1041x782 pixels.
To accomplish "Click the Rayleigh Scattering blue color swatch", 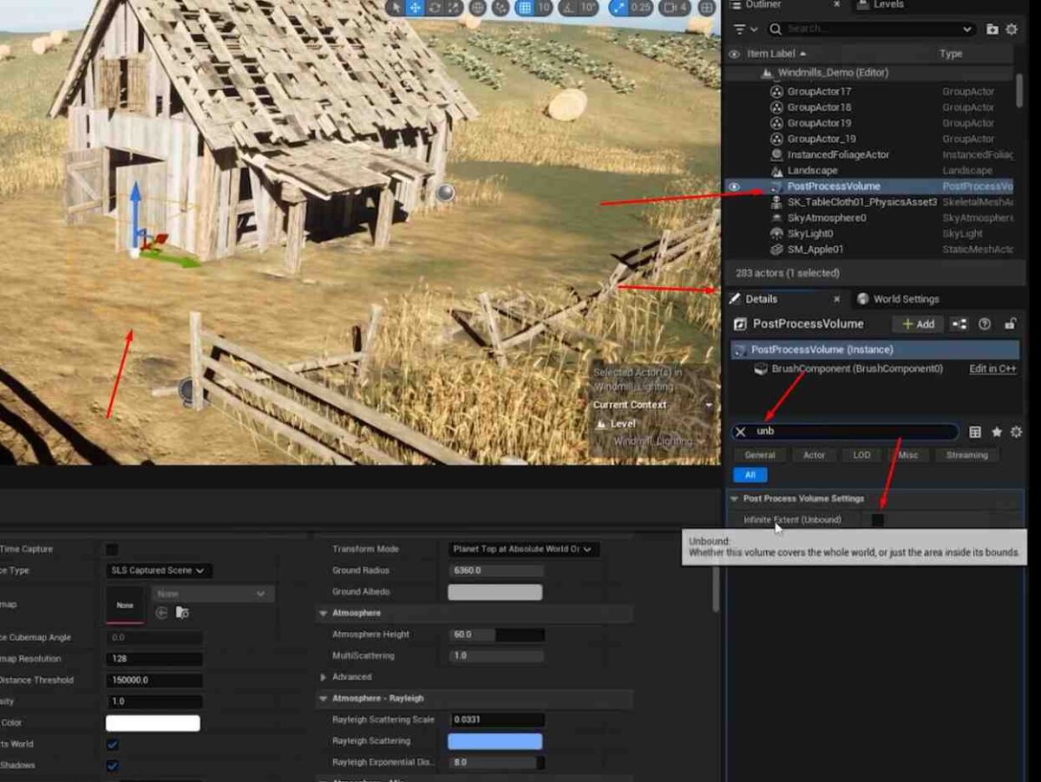I will [494, 740].
